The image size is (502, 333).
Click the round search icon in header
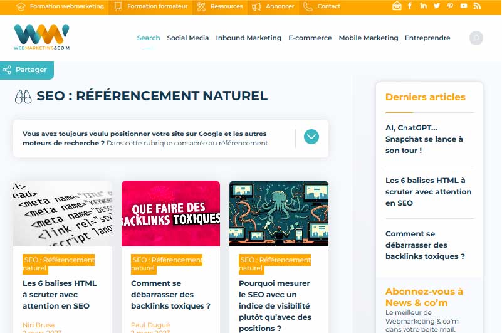click(476, 38)
